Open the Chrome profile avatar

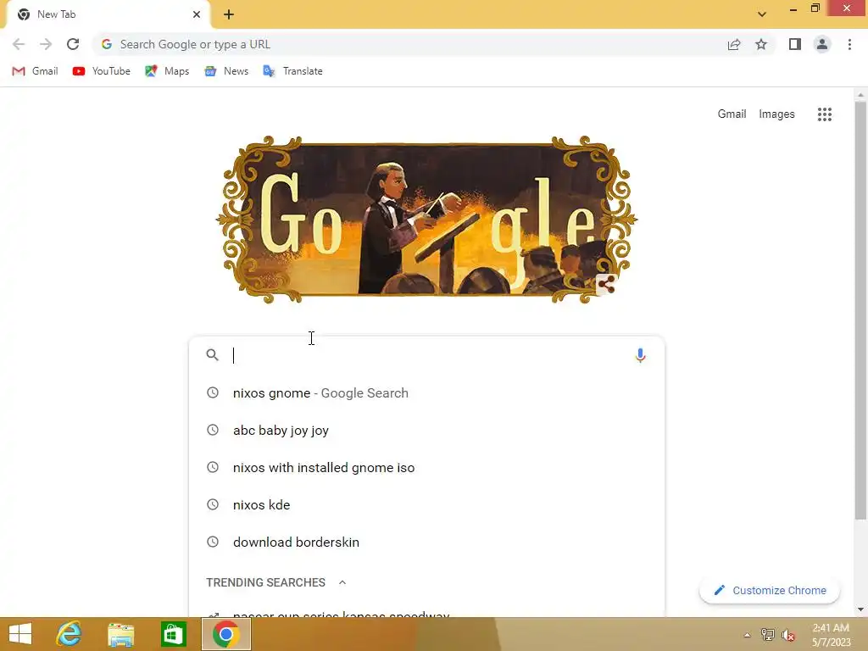[x=822, y=44]
